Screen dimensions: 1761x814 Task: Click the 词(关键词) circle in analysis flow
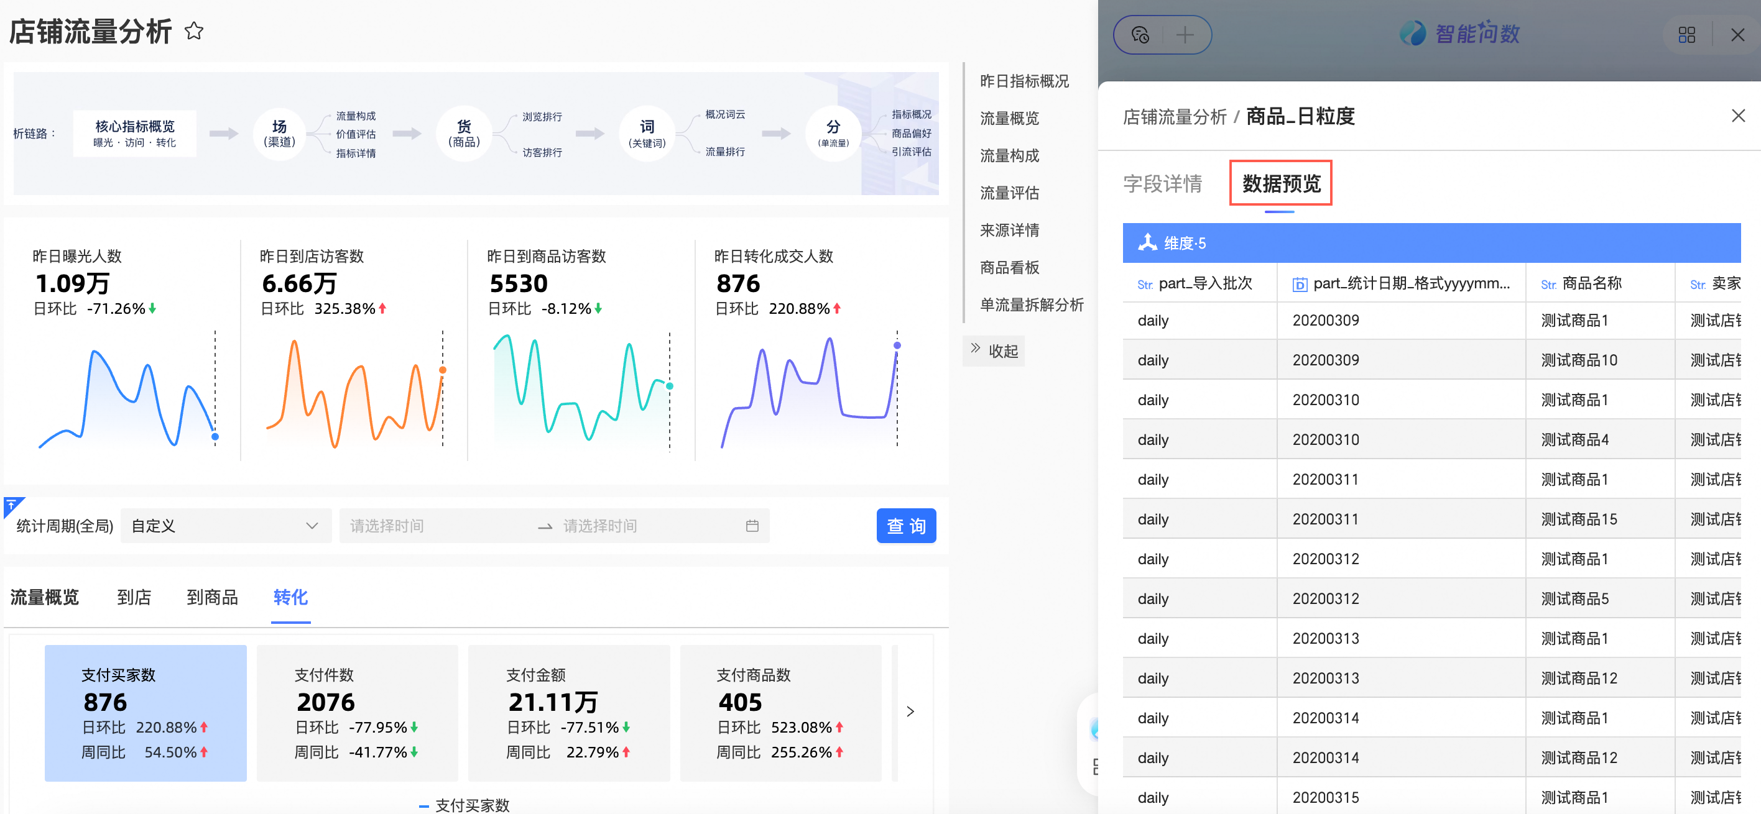(647, 133)
